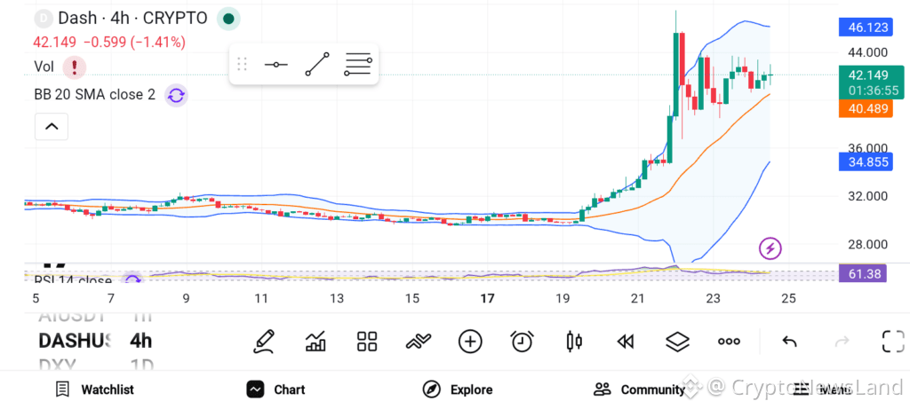Viewport: 910px width, 409px height.
Task: Click the 40.489 basis price label
Action: click(x=866, y=109)
